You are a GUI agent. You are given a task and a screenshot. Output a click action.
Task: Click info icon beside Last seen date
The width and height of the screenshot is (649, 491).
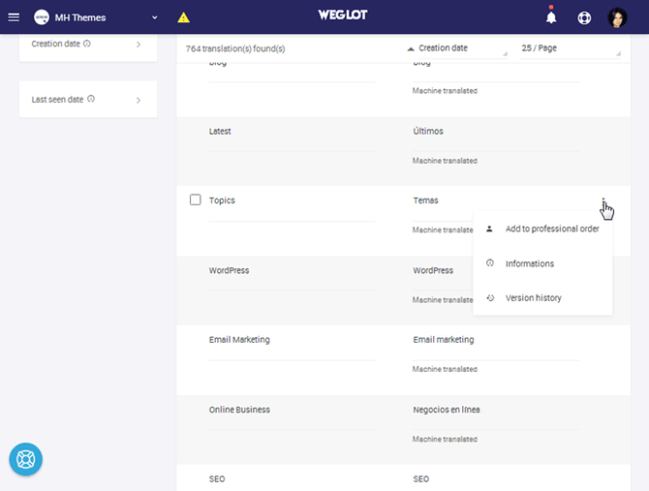(x=91, y=99)
